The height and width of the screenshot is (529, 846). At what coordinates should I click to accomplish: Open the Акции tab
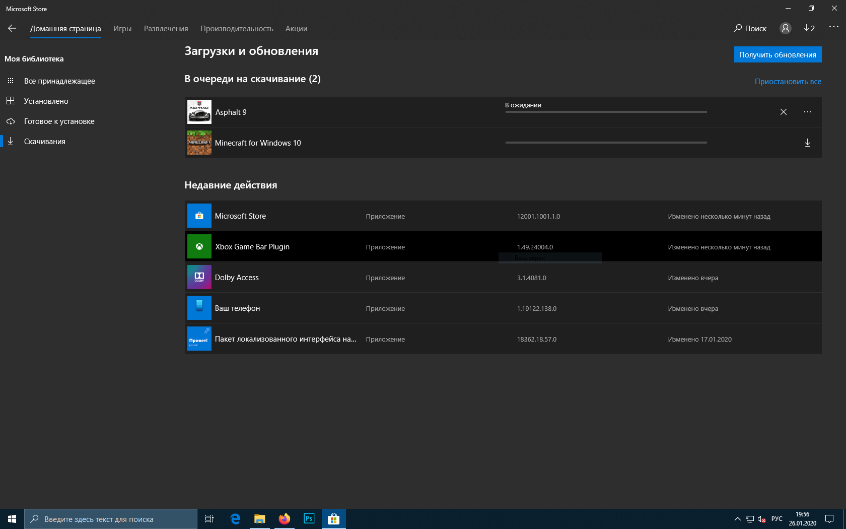[x=296, y=29]
